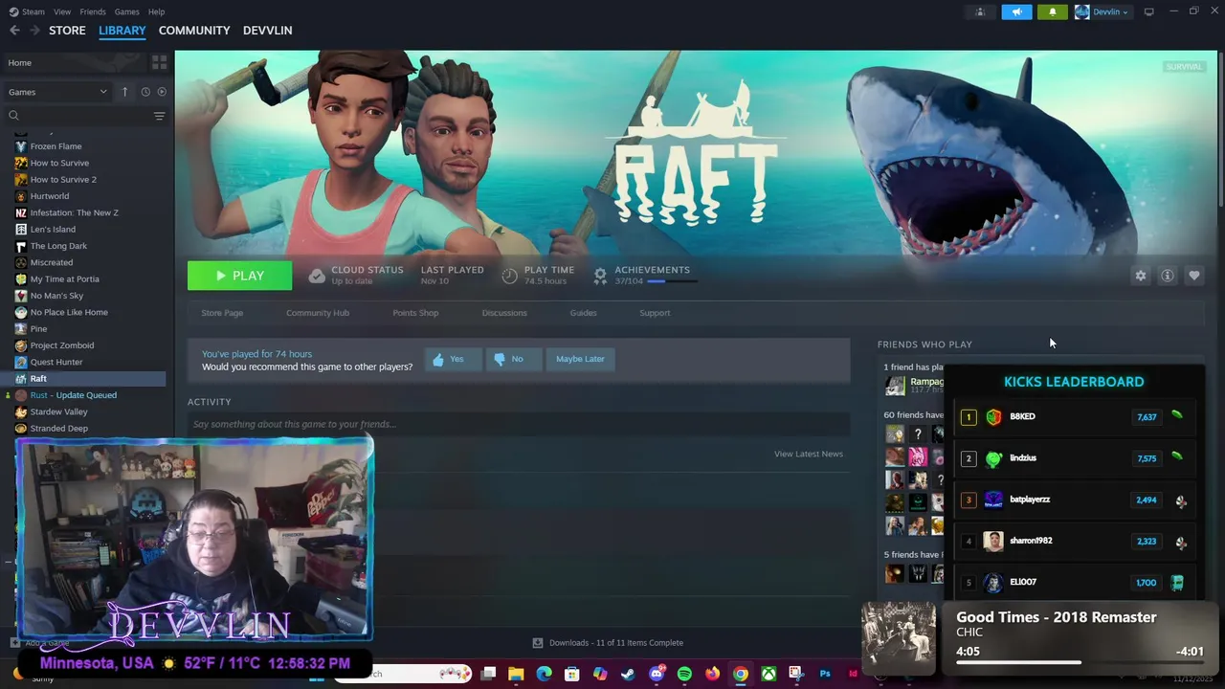This screenshot has width=1225, height=689.
Task: Click the activity status text box
Action: (519, 424)
